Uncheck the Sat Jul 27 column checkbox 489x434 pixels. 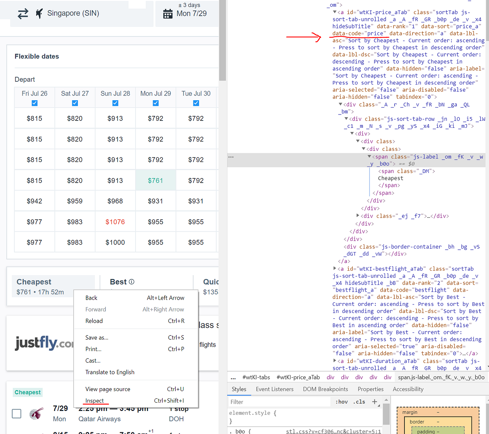click(75, 103)
